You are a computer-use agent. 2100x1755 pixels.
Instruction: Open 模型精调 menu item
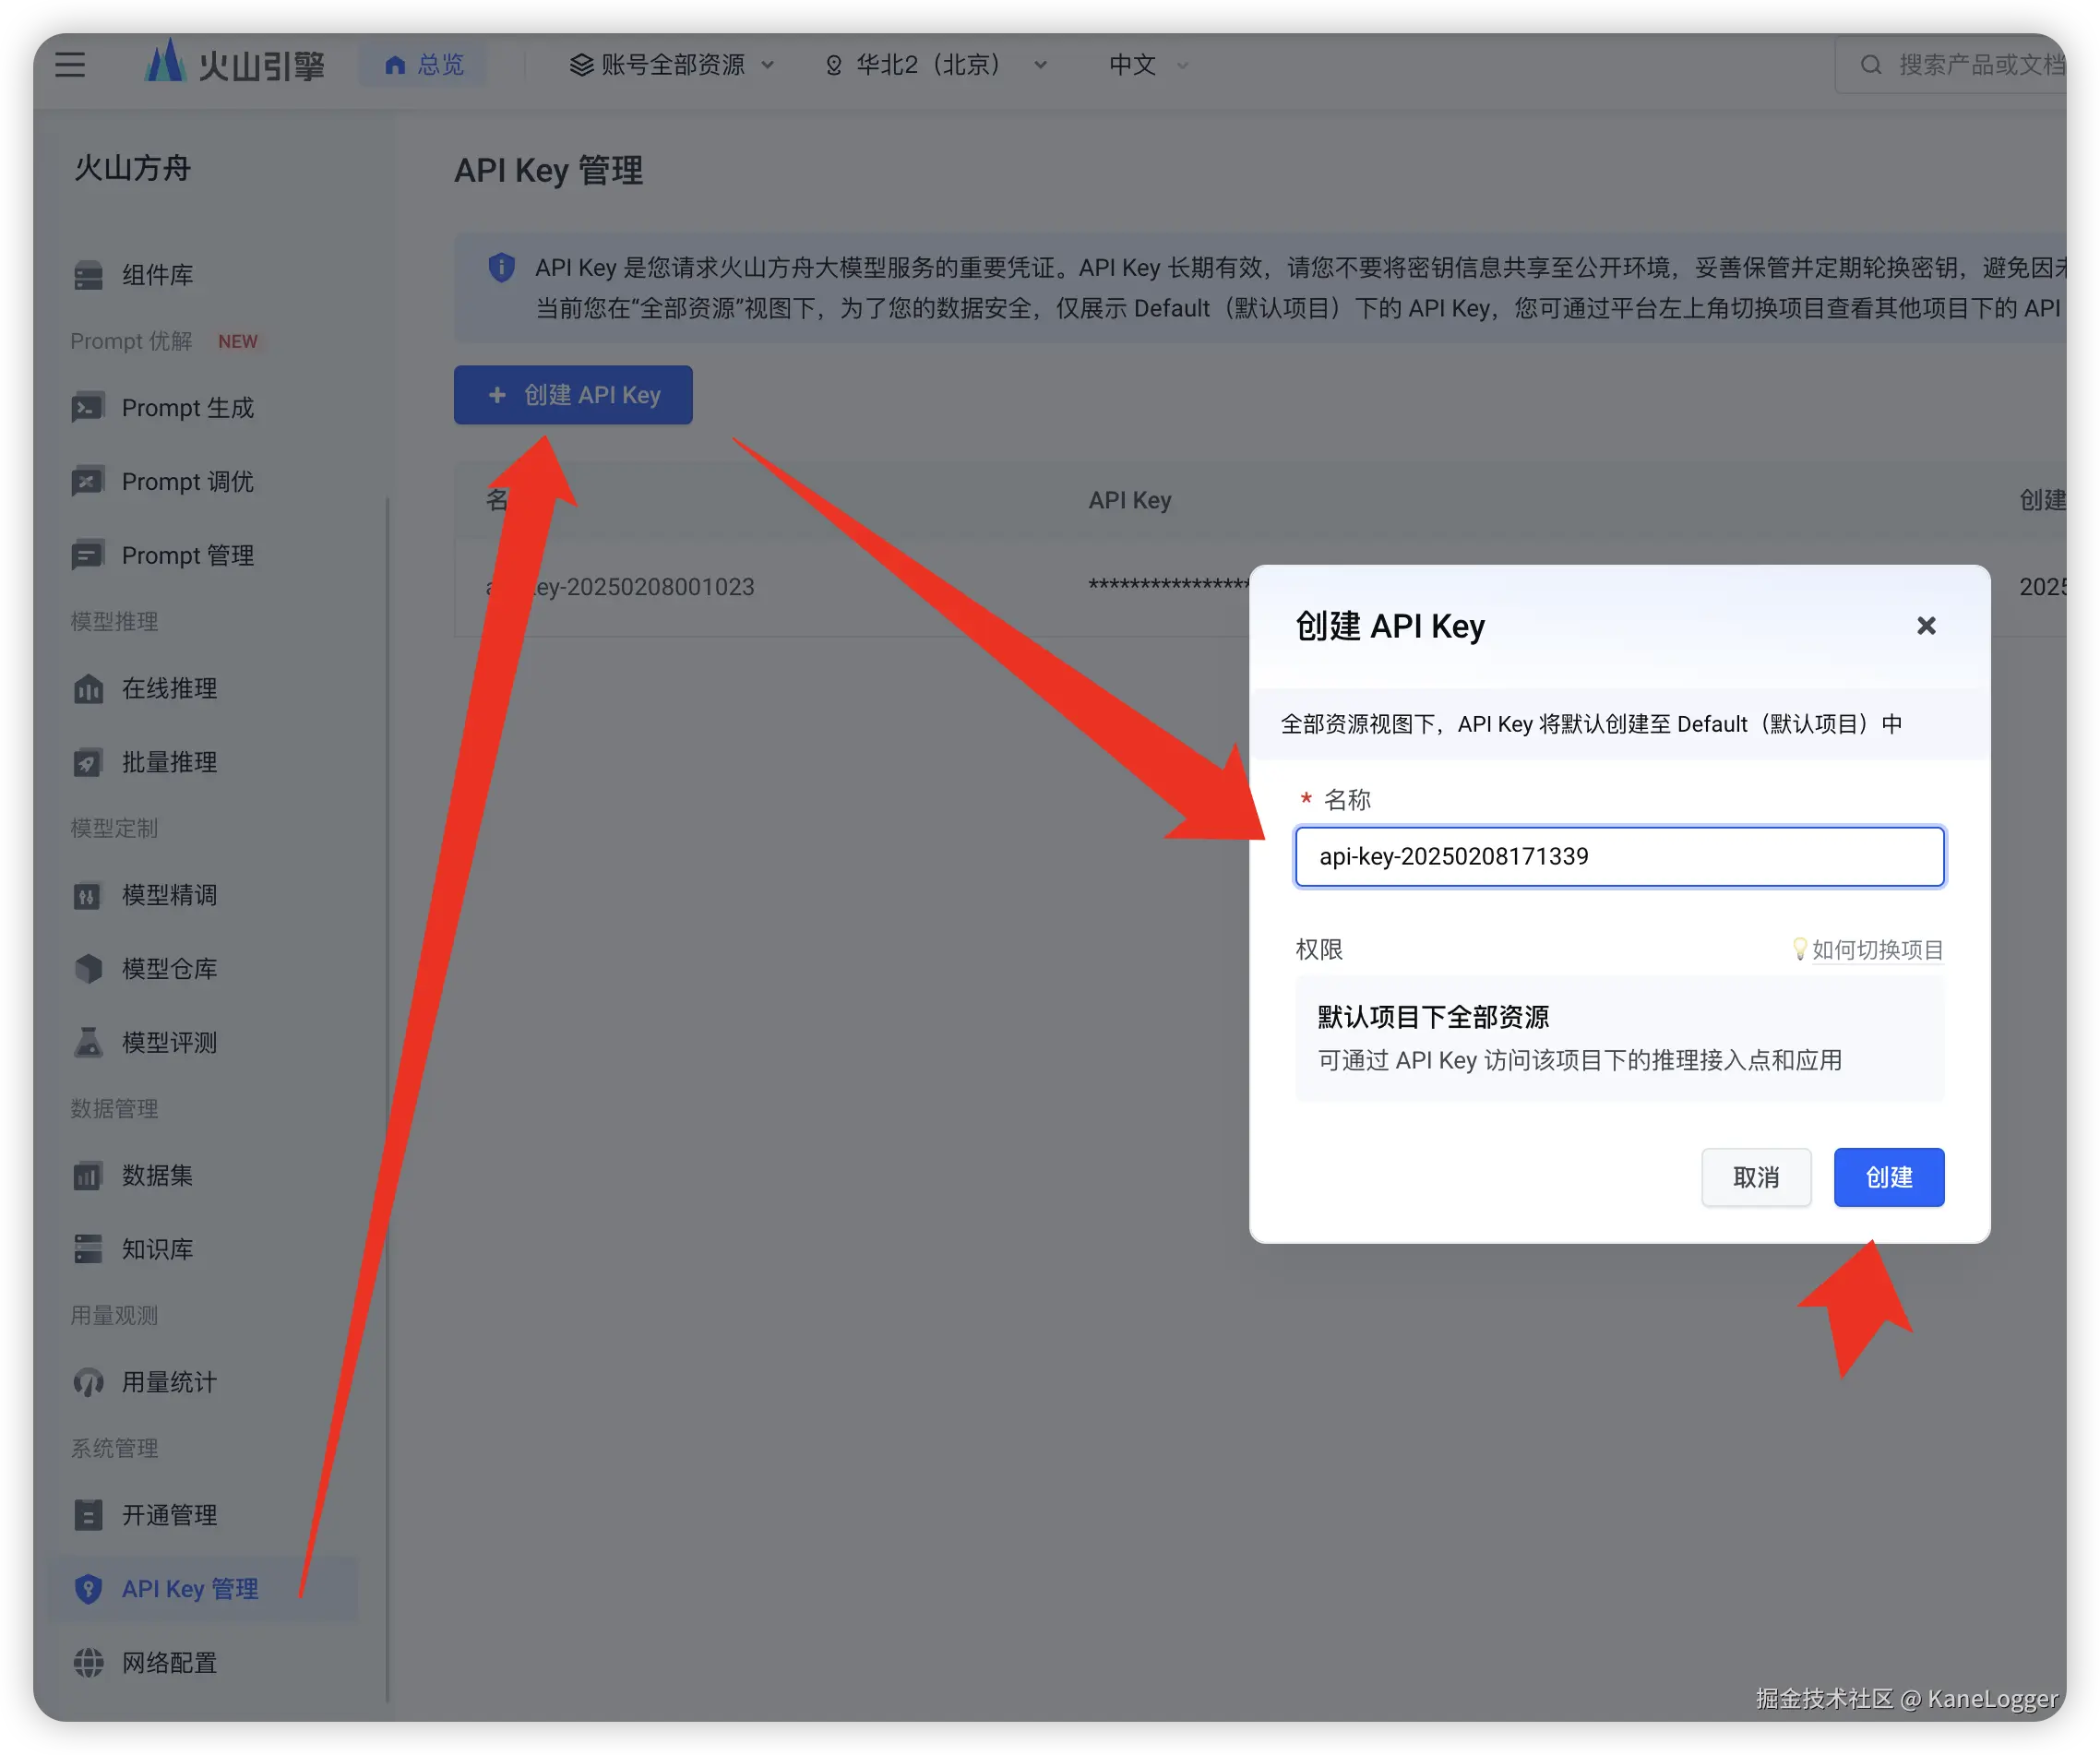[x=168, y=895]
